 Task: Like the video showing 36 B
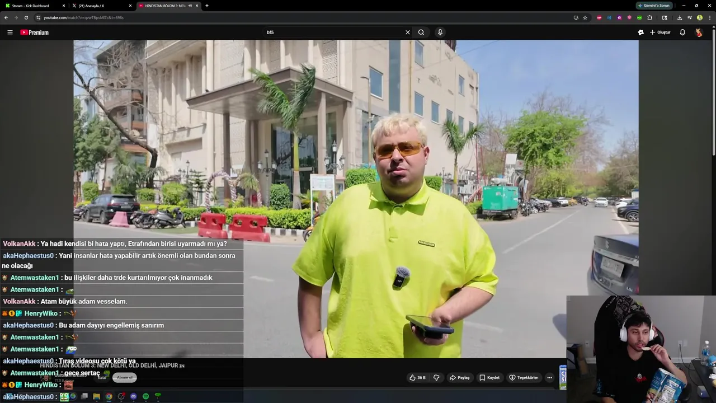pos(417,378)
